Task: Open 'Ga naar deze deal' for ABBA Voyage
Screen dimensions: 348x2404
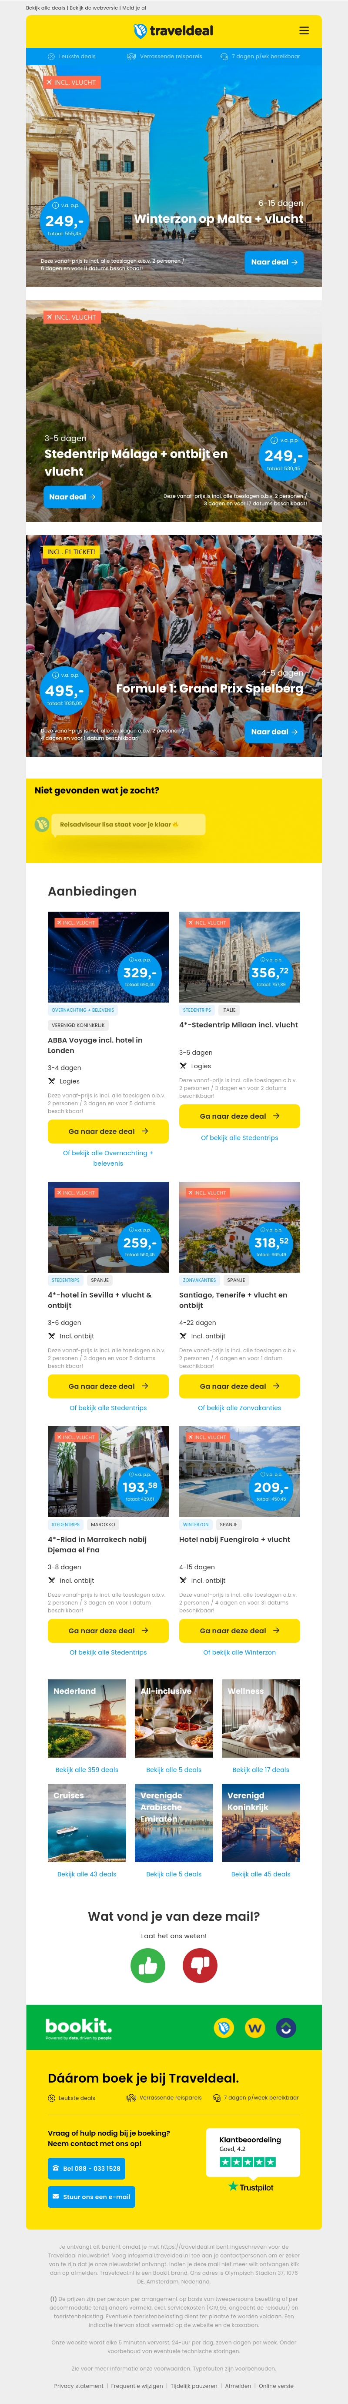Action: (x=108, y=1131)
